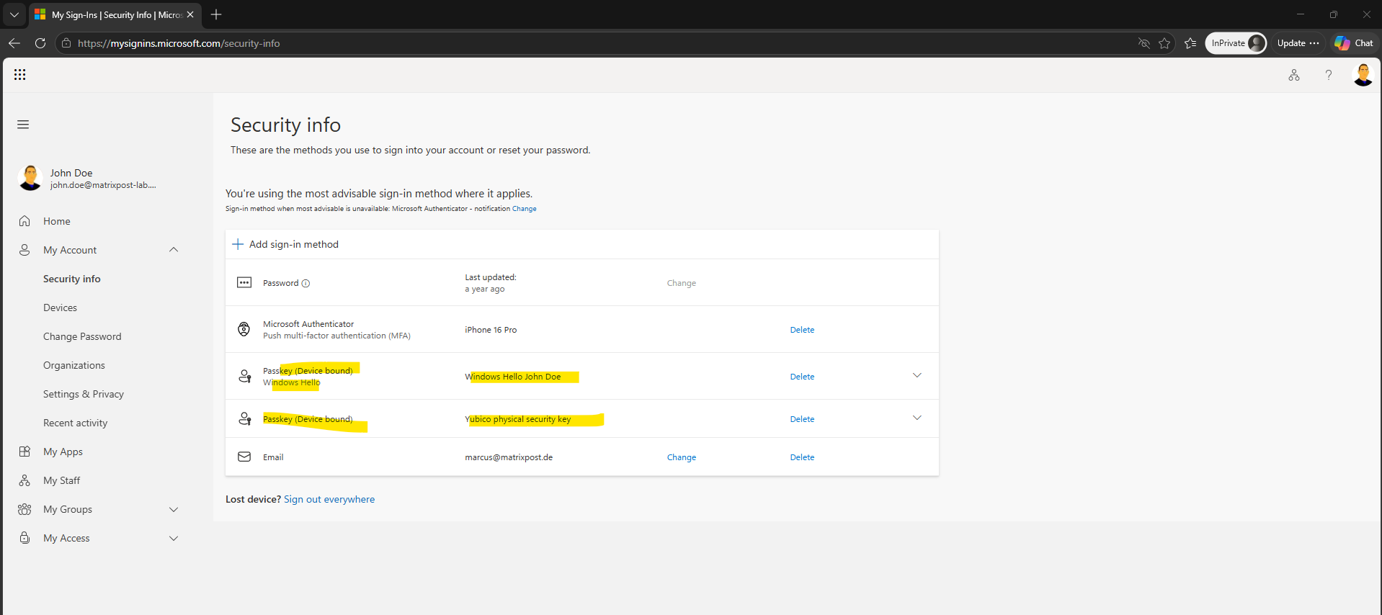Open Devices in the sidebar
Viewport: 1382px width, 615px height.
60,307
